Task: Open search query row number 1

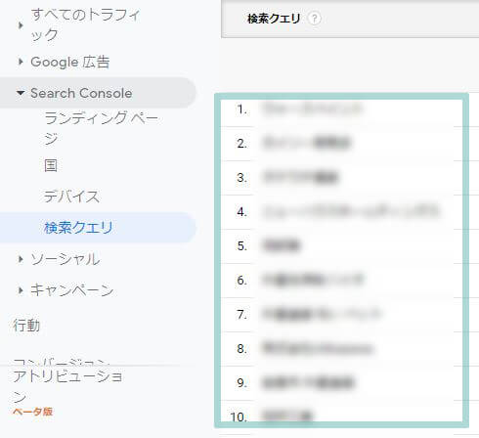Action: [341, 109]
